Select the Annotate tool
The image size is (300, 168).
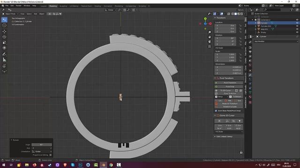click(4, 54)
